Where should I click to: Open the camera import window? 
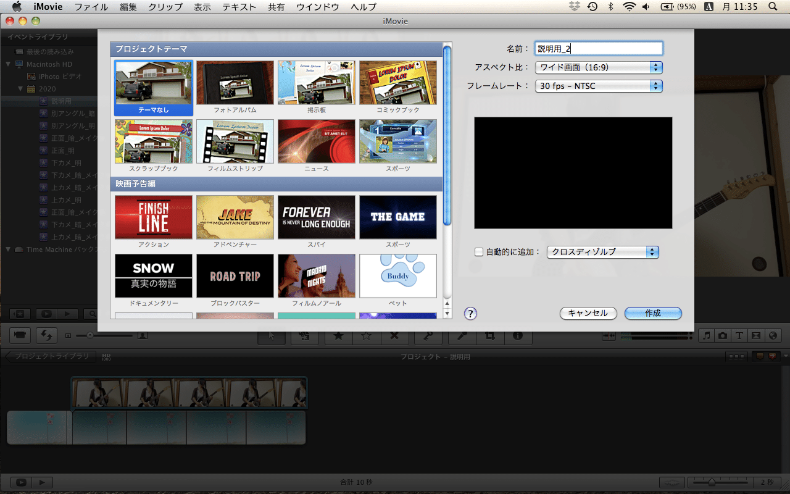20,335
